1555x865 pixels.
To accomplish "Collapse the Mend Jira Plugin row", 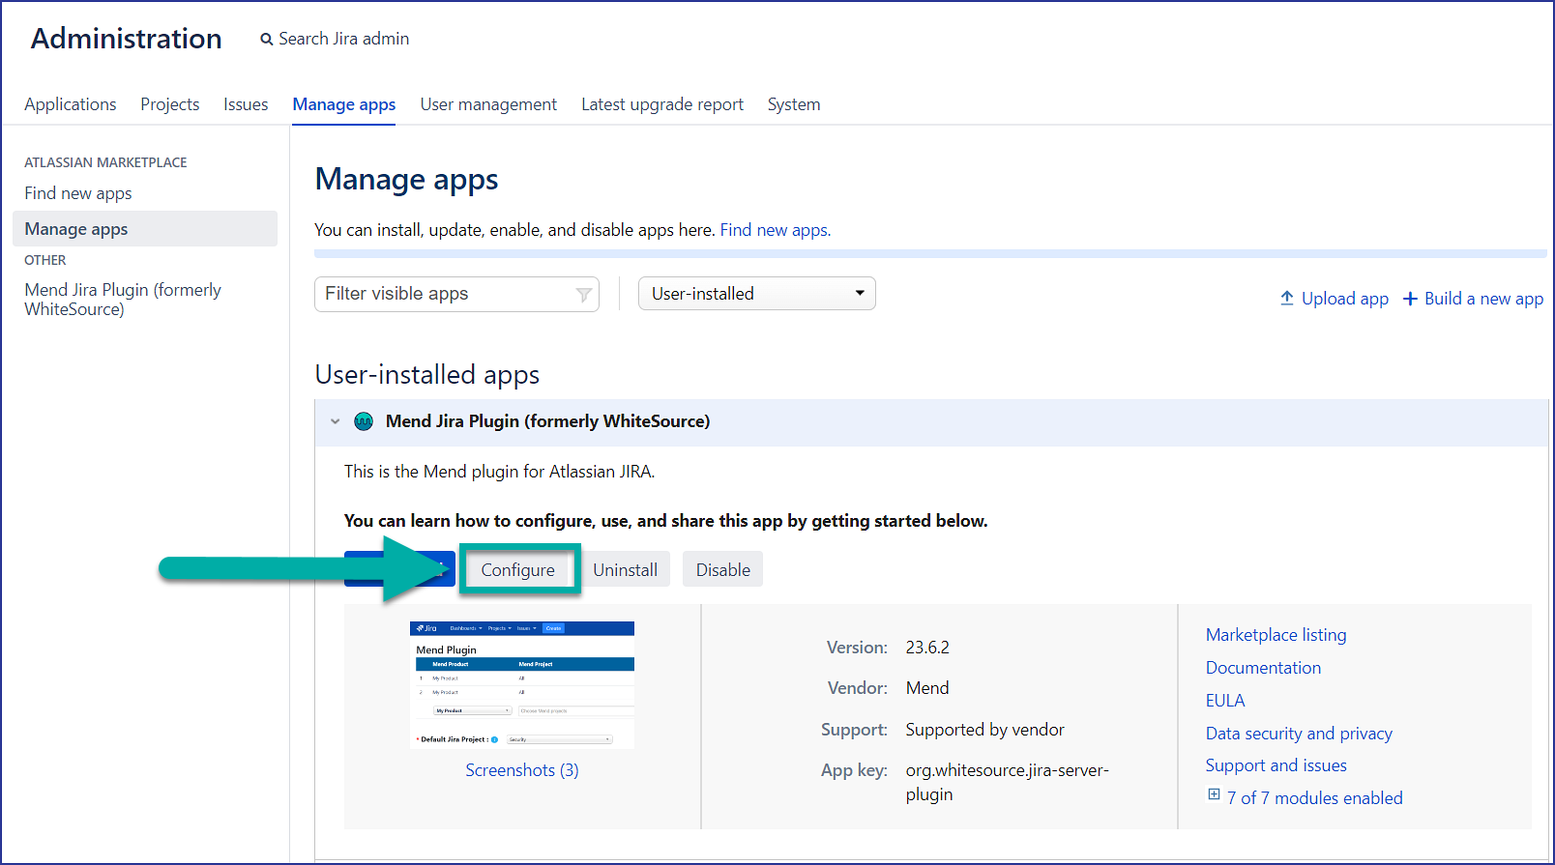I will pyautogui.click(x=336, y=421).
